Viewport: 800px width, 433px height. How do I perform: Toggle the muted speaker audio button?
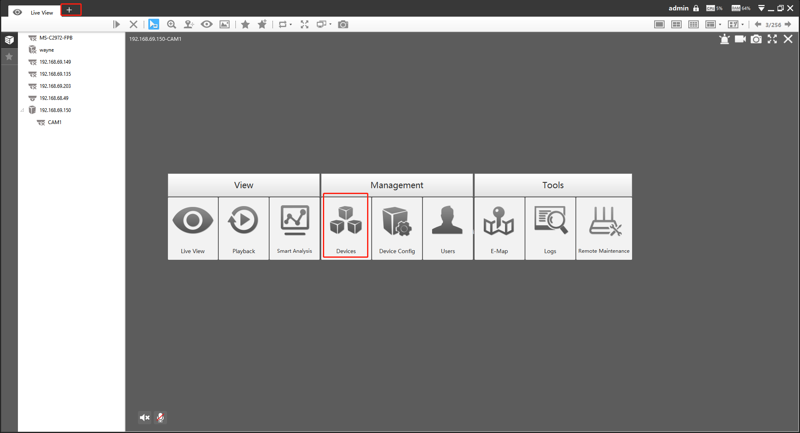[145, 418]
